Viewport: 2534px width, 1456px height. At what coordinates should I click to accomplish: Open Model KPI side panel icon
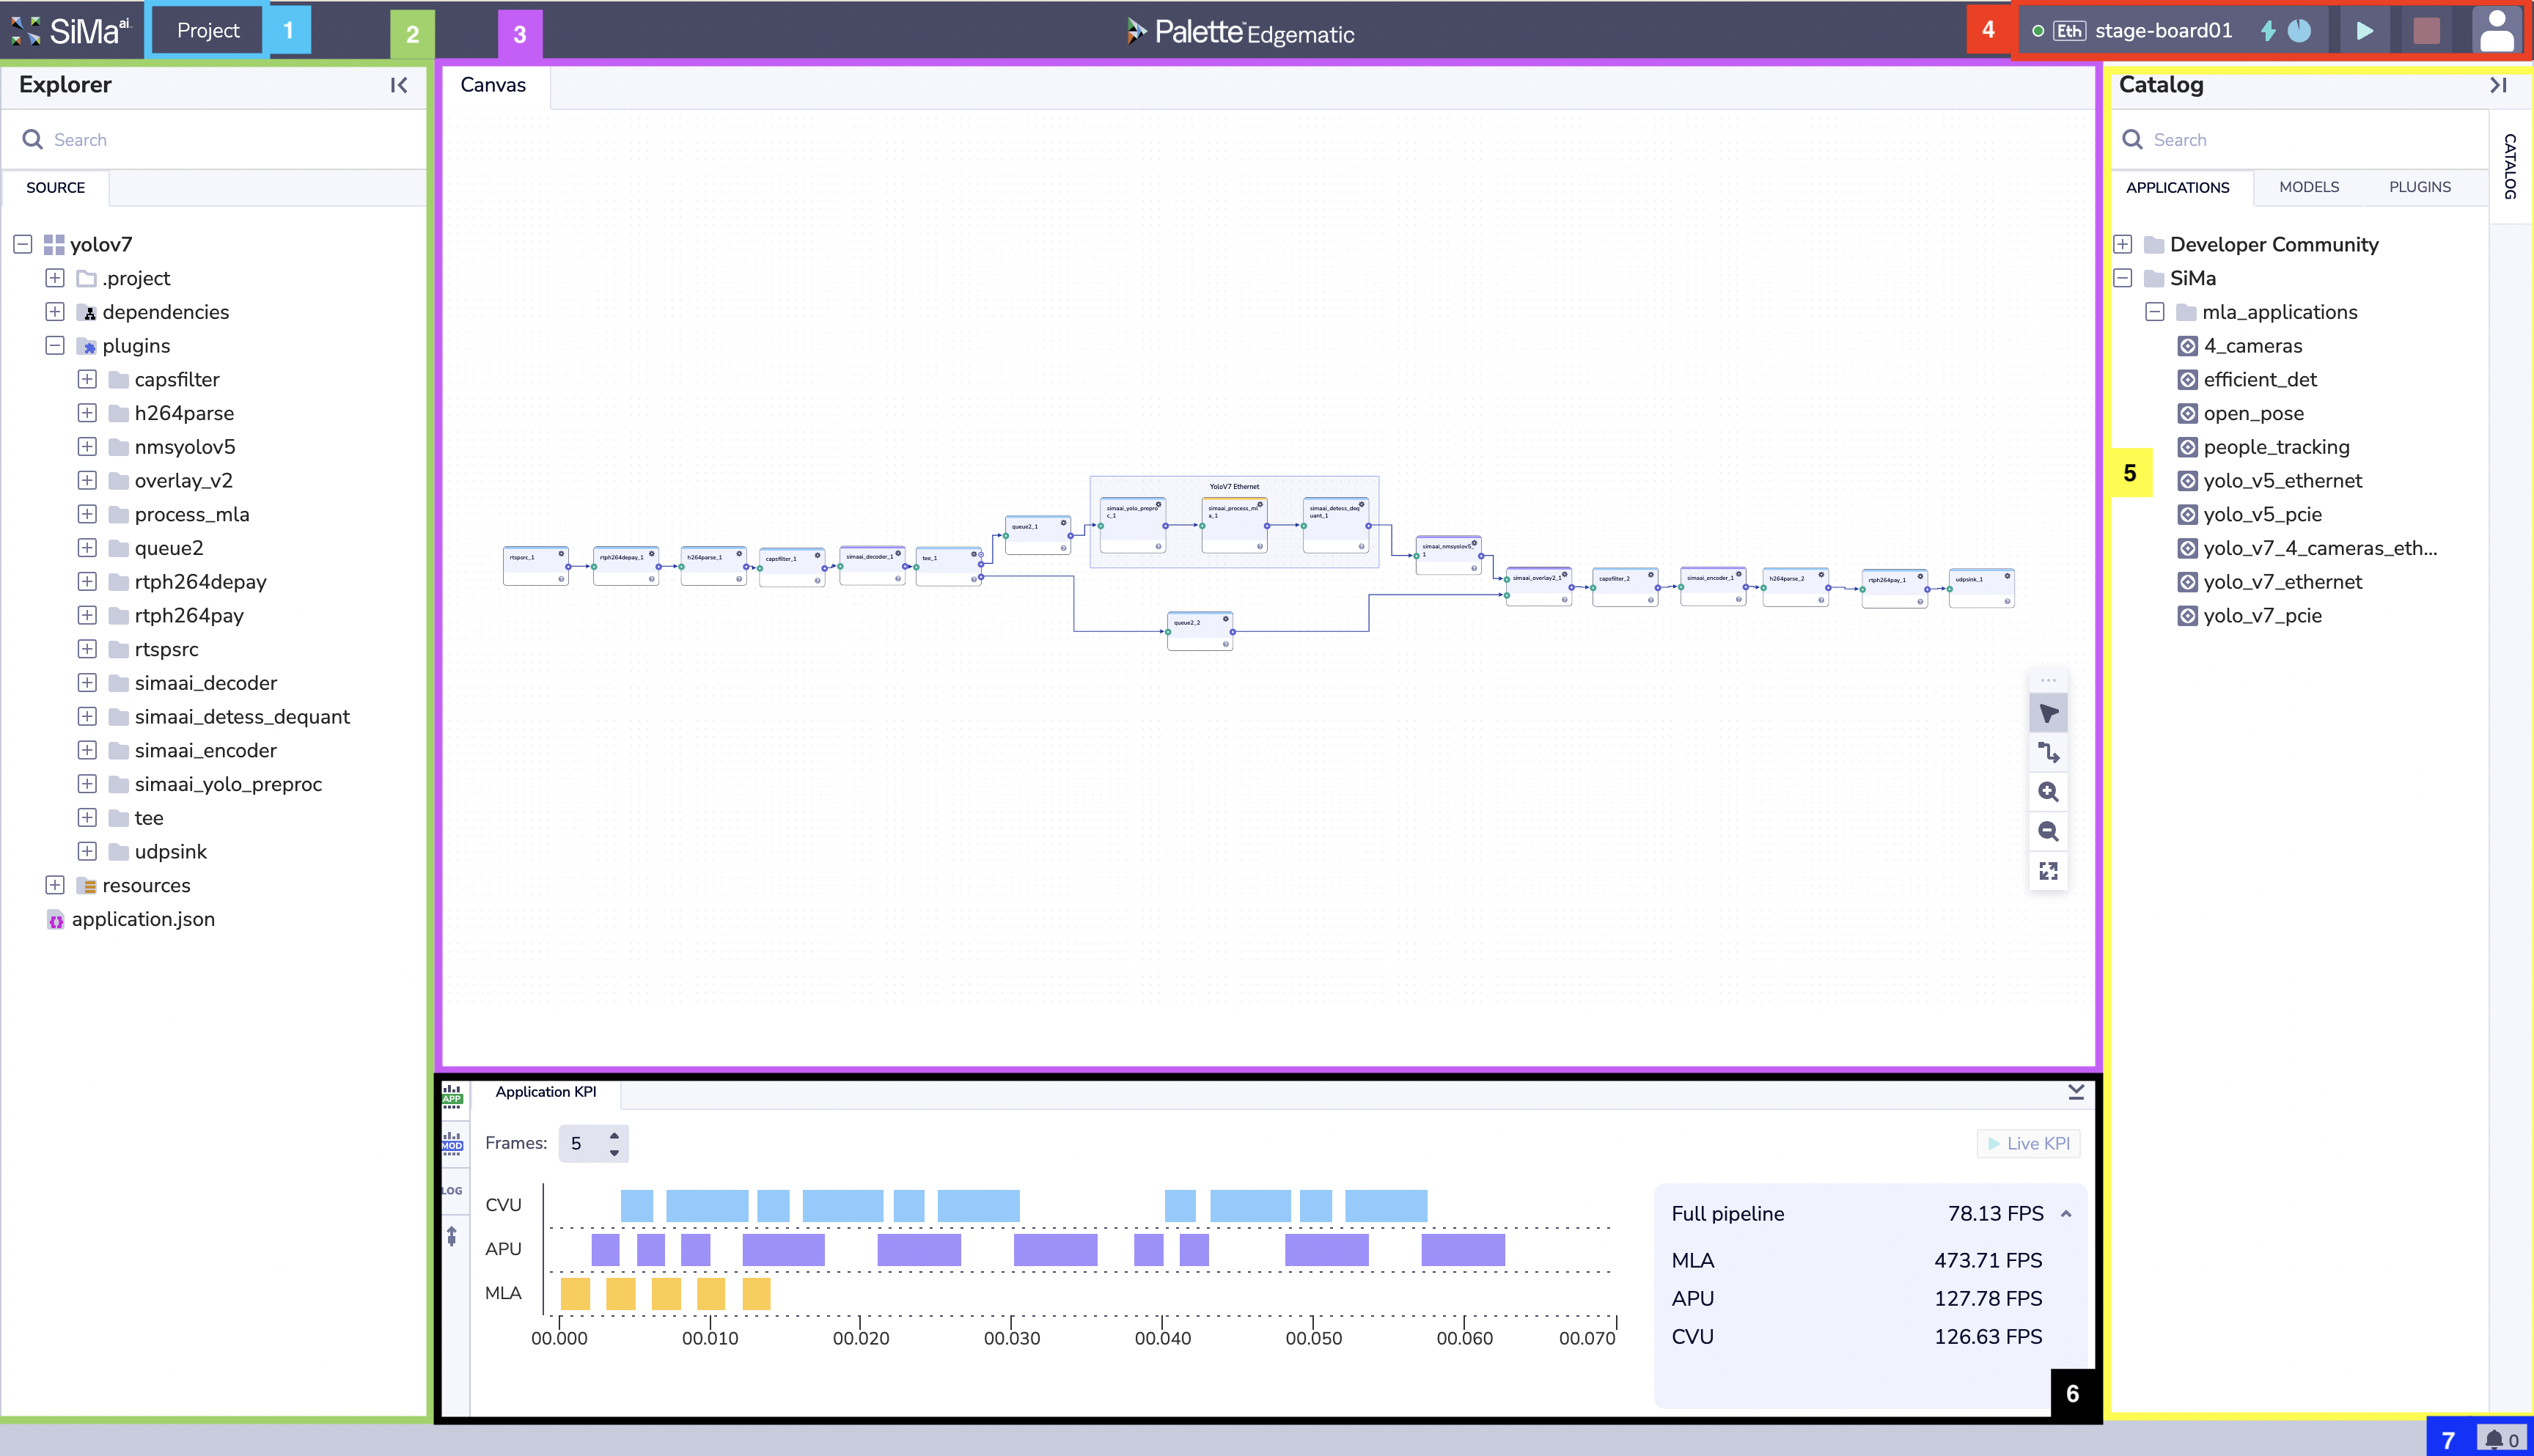[x=452, y=1142]
